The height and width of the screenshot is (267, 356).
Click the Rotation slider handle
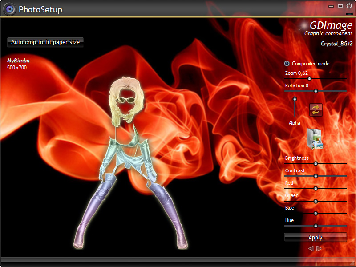(x=316, y=91)
